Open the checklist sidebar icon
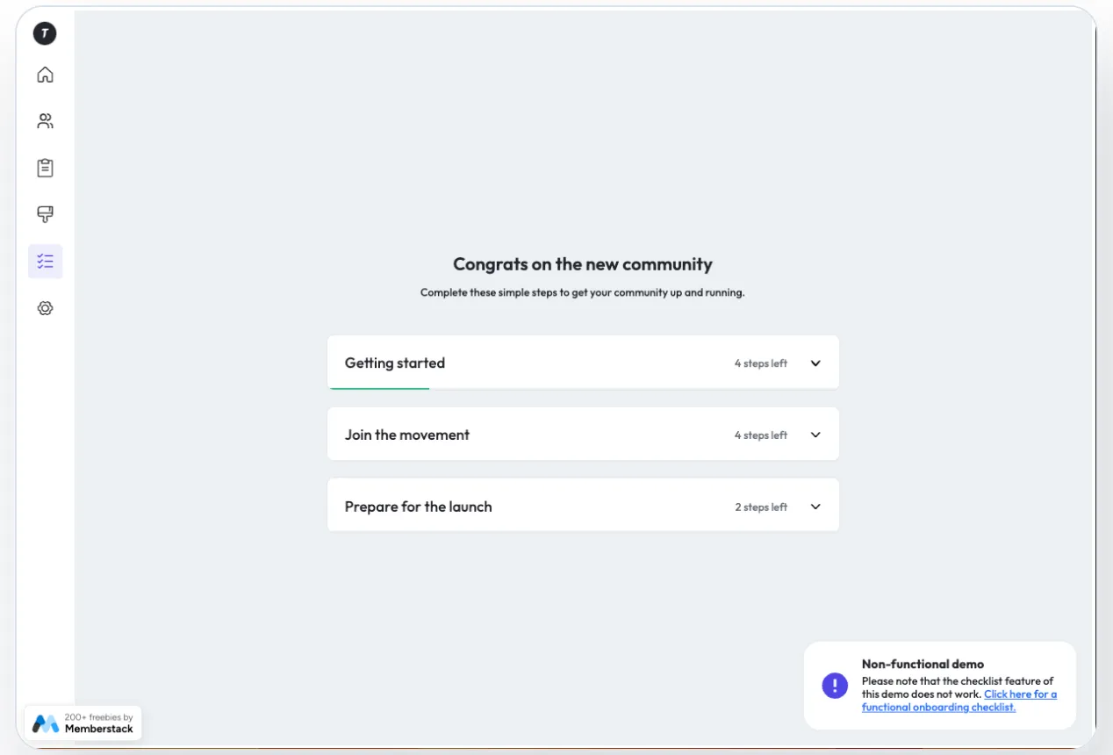Viewport: 1113px width, 755px height. click(45, 261)
